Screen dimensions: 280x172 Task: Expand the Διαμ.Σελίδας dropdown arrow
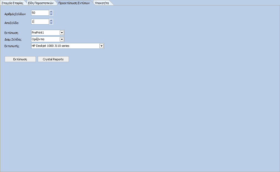click(x=62, y=39)
